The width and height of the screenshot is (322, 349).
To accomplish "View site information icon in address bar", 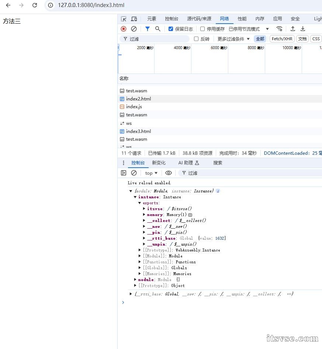I will 51,5.
